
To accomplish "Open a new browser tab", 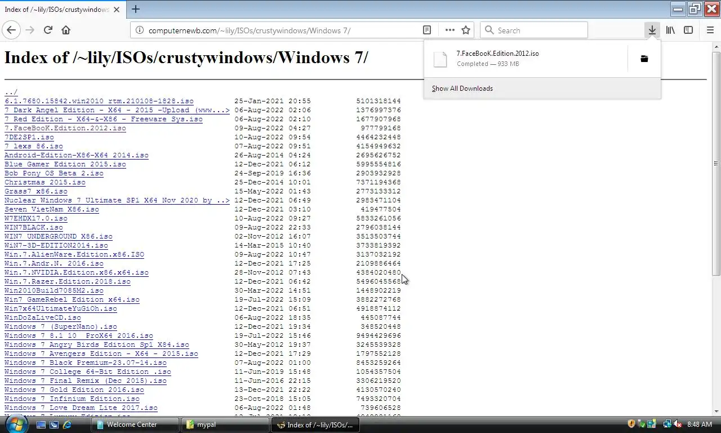I will pyautogui.click(x=136, y=9).
